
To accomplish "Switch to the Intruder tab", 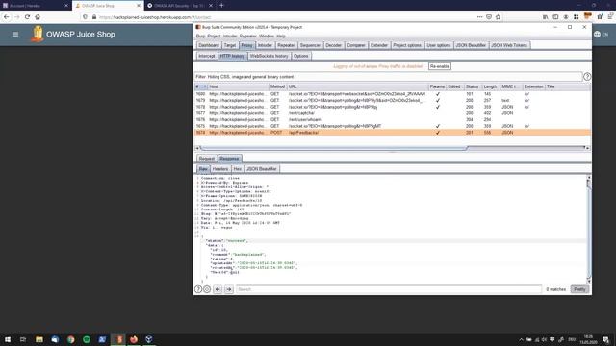I will (265, 45).
